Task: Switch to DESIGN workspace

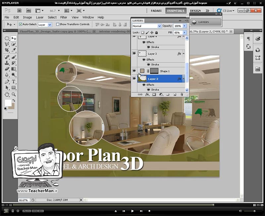Action: point(195,11)
